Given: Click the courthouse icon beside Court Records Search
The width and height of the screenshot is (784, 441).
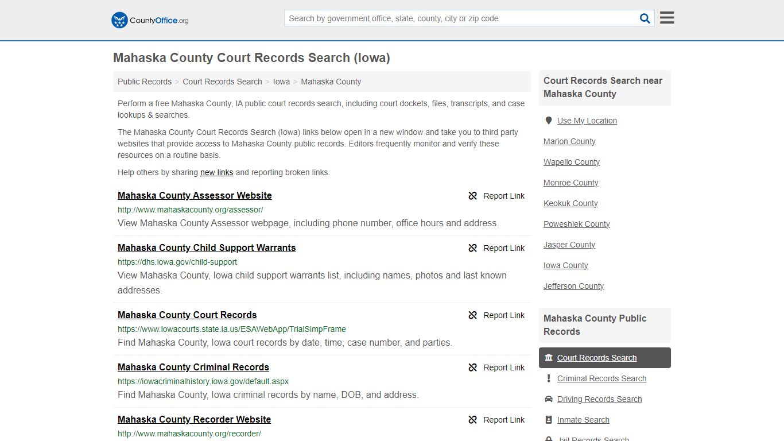Looking at the screenshot, I should click(x=549, y=358).
